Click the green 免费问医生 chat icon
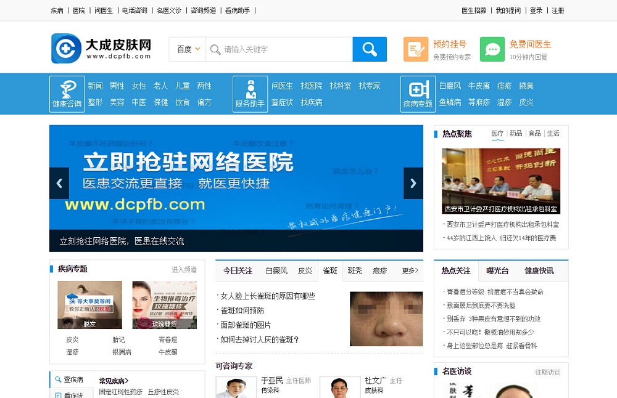The width and height of the screenshot is (617, 398). point(492,49)
